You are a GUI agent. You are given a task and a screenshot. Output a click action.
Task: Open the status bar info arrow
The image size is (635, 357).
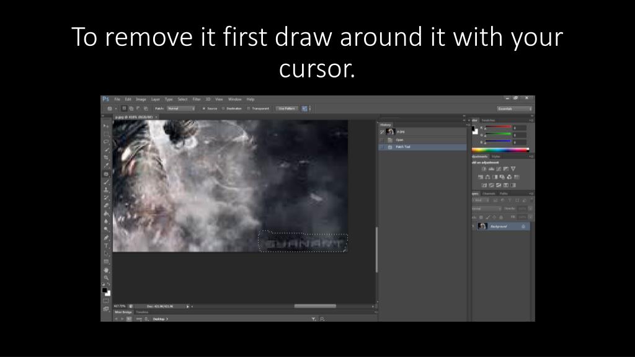click(187, 306)
